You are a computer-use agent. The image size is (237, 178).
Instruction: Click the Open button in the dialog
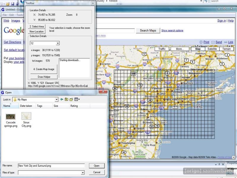(x=97, y=166)
